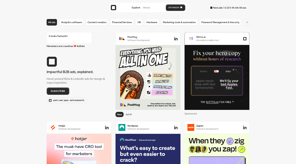Image resolution: width=296 pixels, height=164 pixels.
Task: Click the Hotjar company name text
Action: tap(62, 126)
